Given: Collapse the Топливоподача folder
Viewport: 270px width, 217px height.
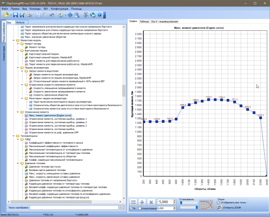Looking at the screenshot, I should point(14,136).
